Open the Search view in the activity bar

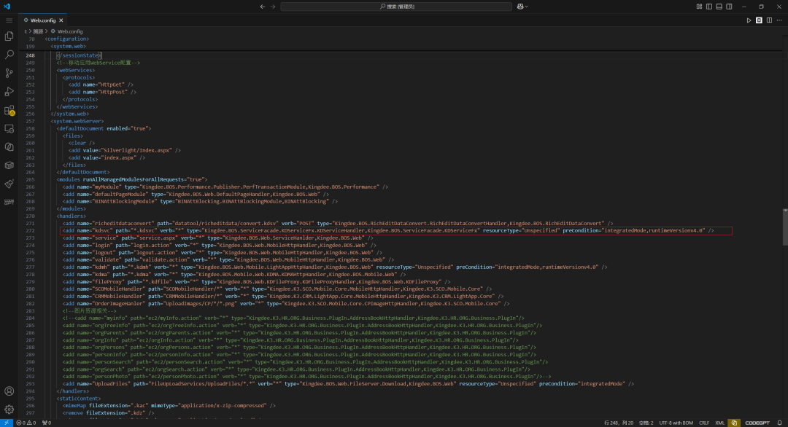coord(9,54)
